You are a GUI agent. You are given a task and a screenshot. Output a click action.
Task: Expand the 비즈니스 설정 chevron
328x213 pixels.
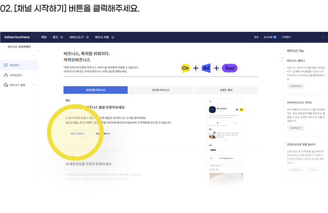(x=34, y=85)
